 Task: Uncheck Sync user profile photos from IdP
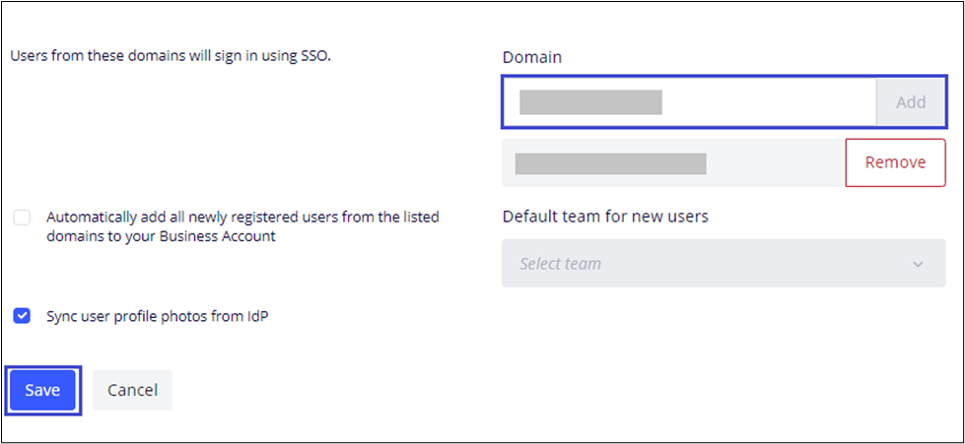pyautogui.click(x=22, y=316)
